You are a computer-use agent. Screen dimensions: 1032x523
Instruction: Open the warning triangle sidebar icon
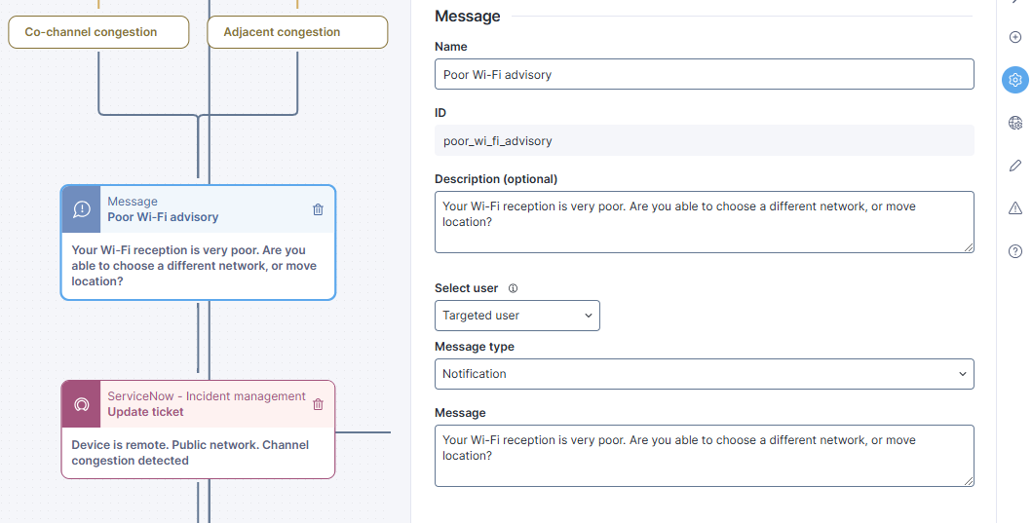[x=1014, y=208]
